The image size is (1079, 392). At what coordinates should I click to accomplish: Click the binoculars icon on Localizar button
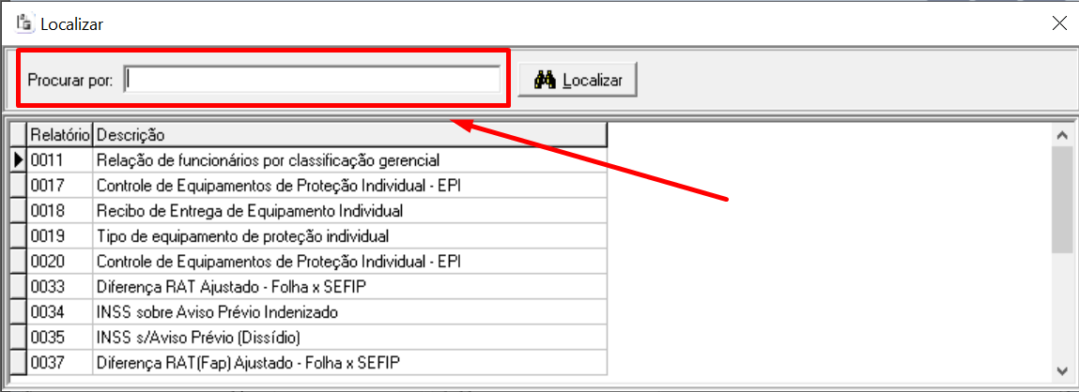click(x=546, y=81)
